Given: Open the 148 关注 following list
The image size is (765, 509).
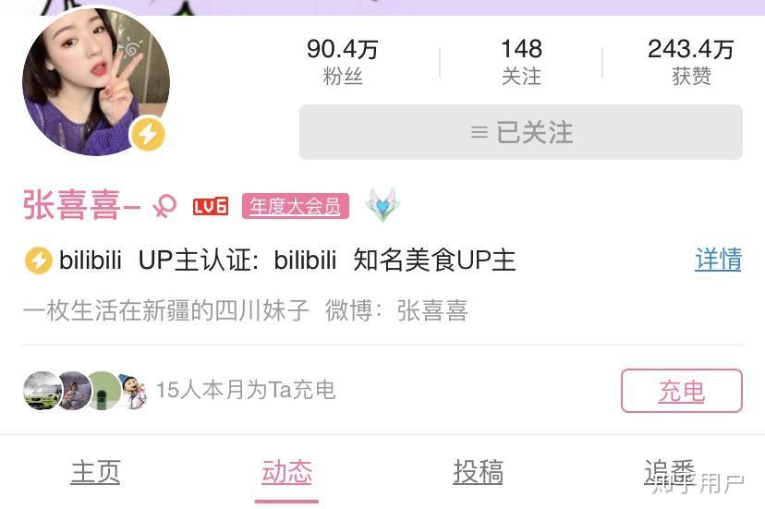Looking at the screenshot, I should 521,63.
